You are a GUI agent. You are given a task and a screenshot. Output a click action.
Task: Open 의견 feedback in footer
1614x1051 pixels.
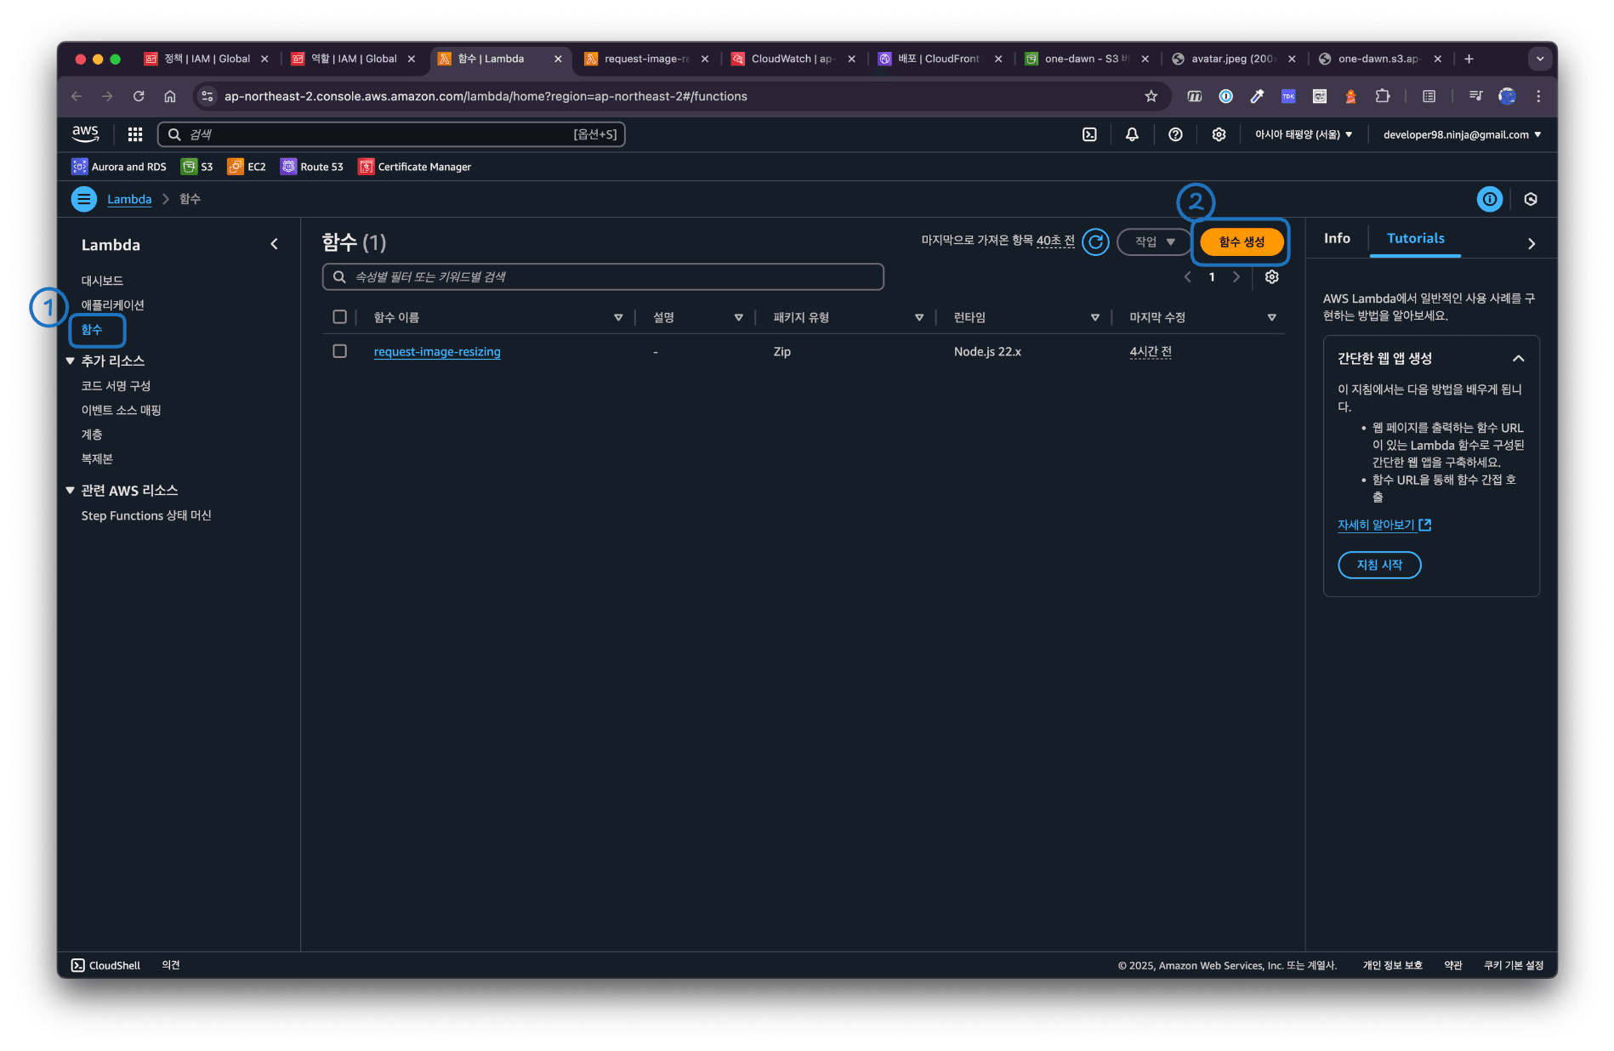coord(171,965)
